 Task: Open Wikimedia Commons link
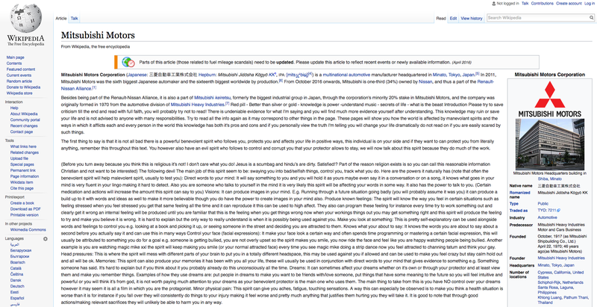(x=28, y=229)
